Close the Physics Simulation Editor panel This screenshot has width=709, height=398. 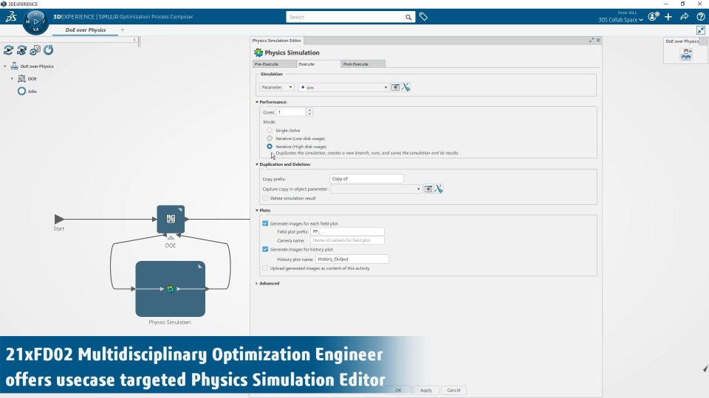(598, 40)
